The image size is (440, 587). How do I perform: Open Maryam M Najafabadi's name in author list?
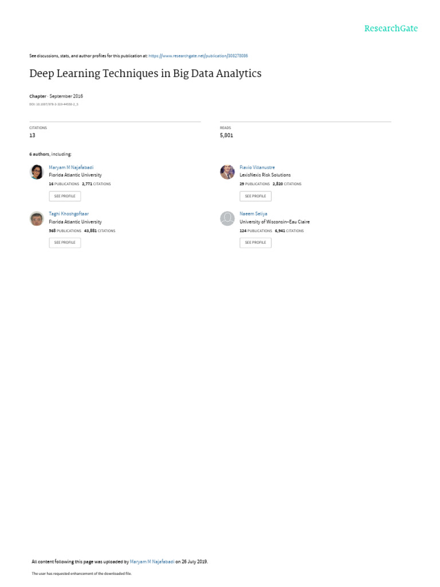[71, 167]
